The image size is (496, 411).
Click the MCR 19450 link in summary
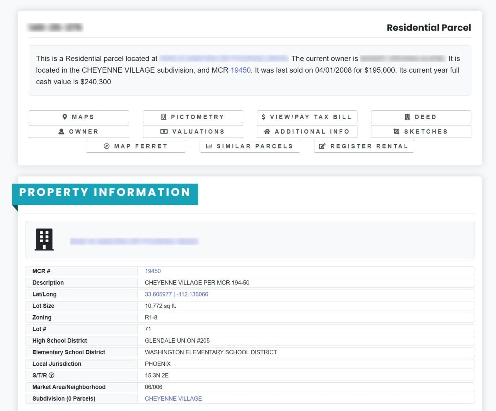(240, 70)
